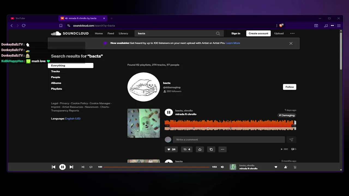Filter results by Tracks
The width and height of the screenshot is (349, 196).
(55, 71)
